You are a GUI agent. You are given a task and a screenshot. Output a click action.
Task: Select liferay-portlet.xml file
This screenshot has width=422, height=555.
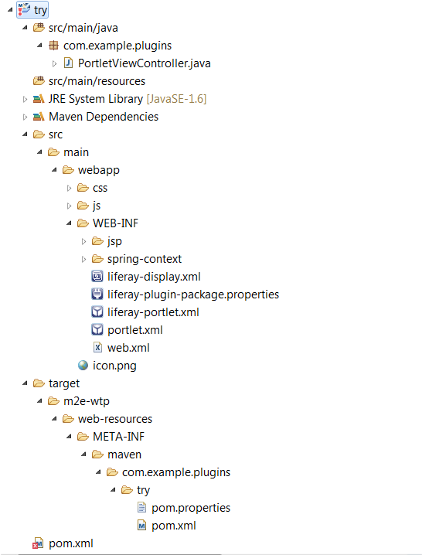(x=153, y=312)
